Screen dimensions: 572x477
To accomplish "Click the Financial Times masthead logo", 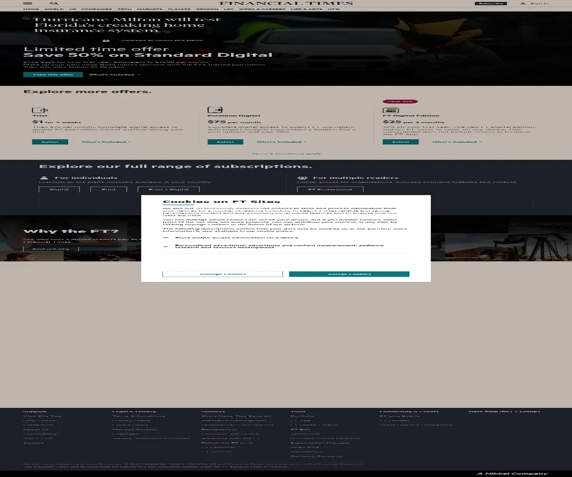I will tap(286, 3).
